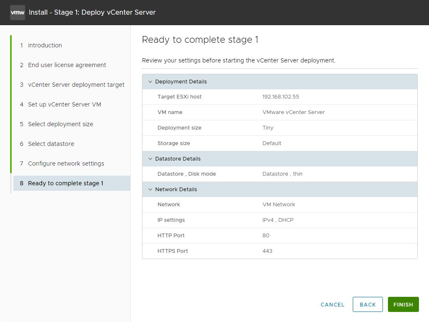Click the HTTP Port label

(x=171, y=236)
